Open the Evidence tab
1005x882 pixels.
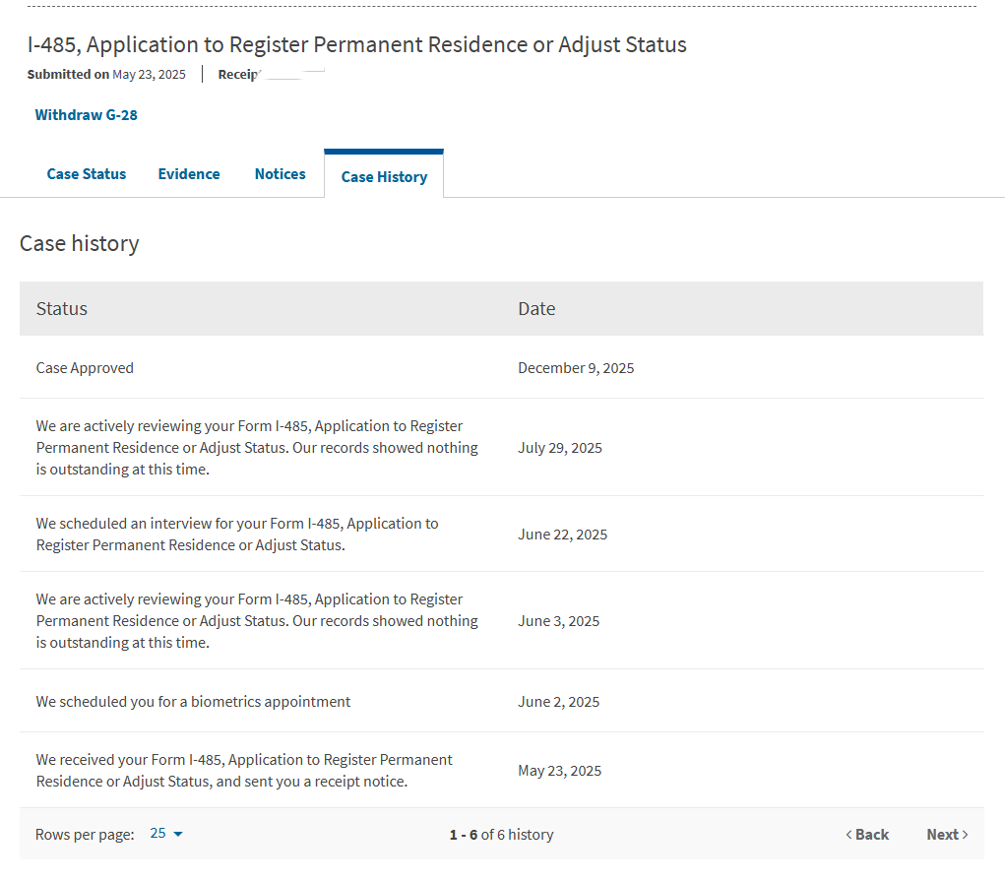coord(189,174)
